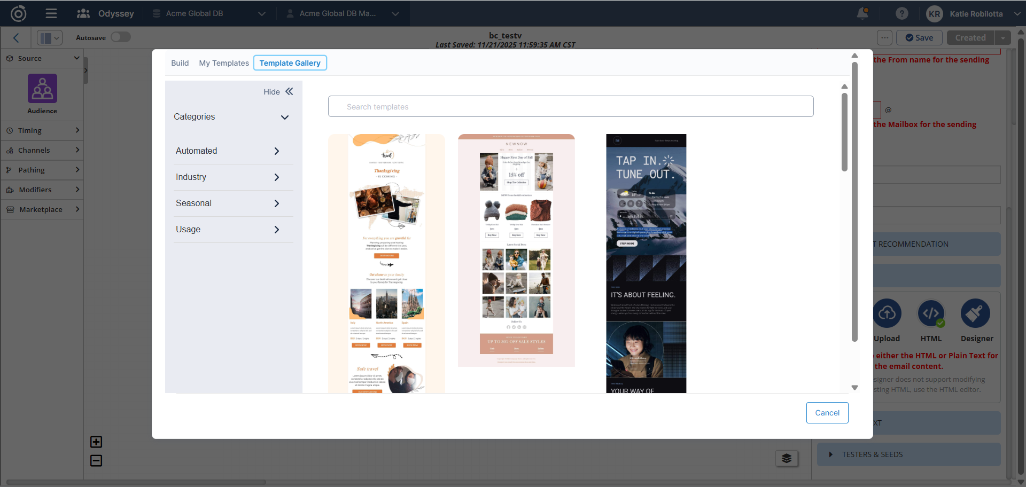This screenshot has width=1026, height=487.
Task: Click the layers stack icon
Action: (787, 458)
